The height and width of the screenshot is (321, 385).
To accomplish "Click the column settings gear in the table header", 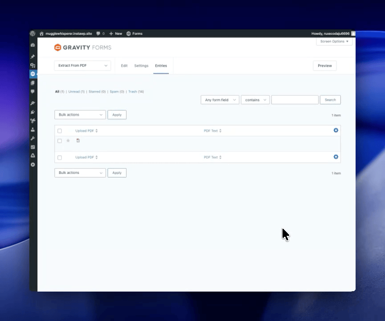I will coord(336,130).
